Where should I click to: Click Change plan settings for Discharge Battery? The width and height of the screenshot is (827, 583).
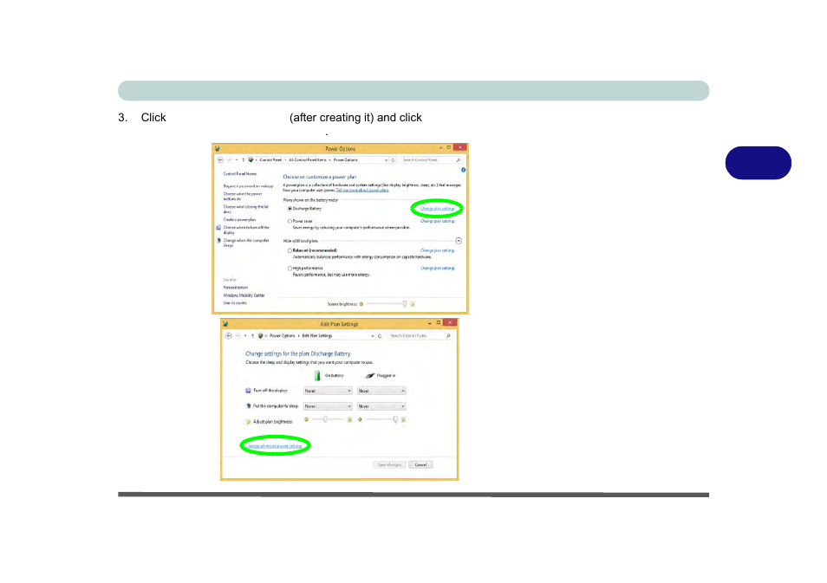pyautogui.click(x=437, y=209)
